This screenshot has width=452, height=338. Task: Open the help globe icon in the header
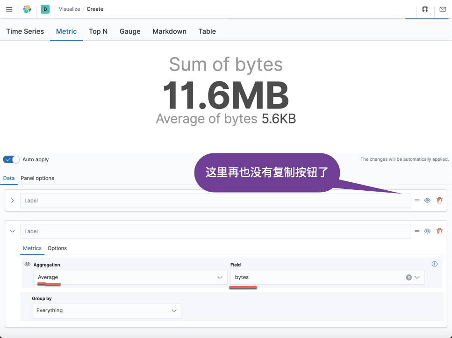pyautogui.click(x=424, y=9)
